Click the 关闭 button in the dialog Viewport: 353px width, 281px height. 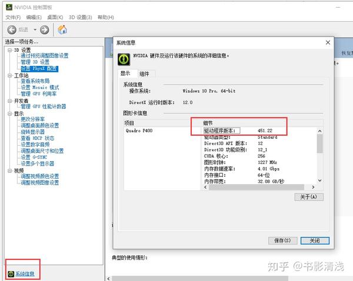pos(315,240)
